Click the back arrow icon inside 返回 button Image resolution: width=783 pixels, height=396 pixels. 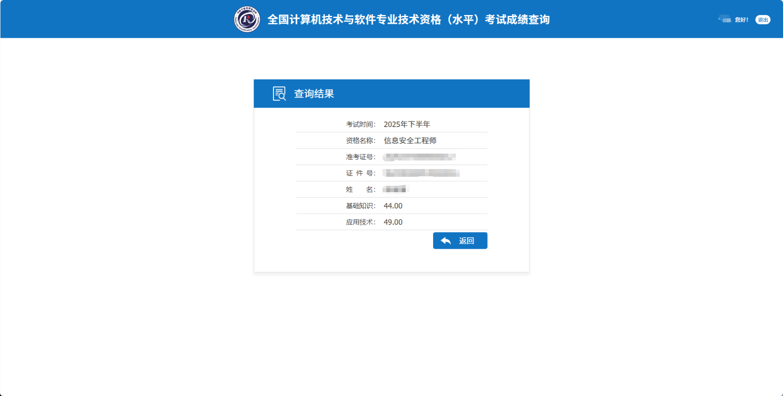445,240
